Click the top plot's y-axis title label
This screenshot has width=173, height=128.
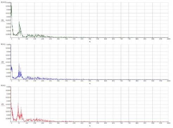[4, 2]
